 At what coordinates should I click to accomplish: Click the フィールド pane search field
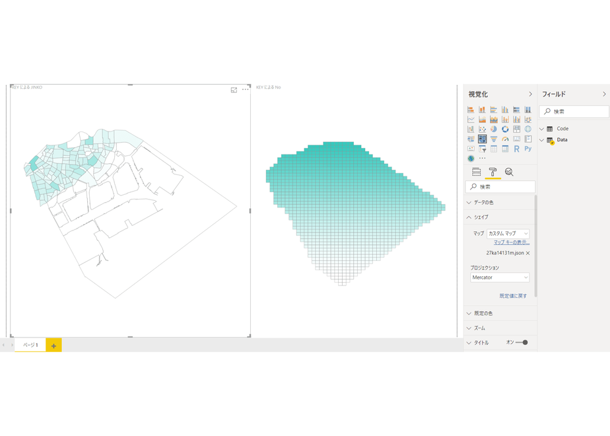[574, 112]
